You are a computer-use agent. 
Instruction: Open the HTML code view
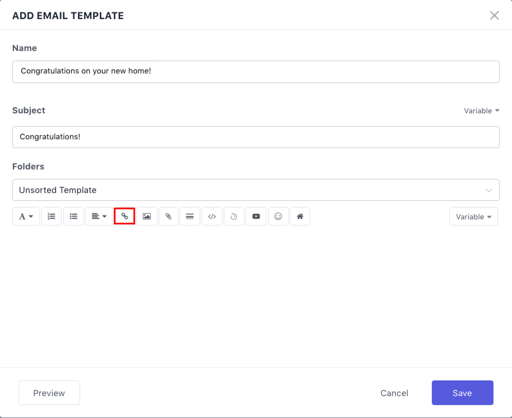tap(212, 216)
